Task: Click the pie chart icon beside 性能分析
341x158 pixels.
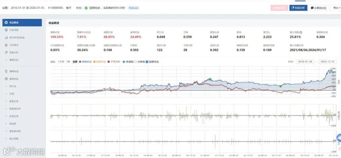Action: coord(6,53)
